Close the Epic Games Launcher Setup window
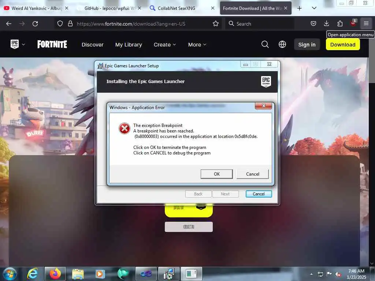 coord(269,64)
